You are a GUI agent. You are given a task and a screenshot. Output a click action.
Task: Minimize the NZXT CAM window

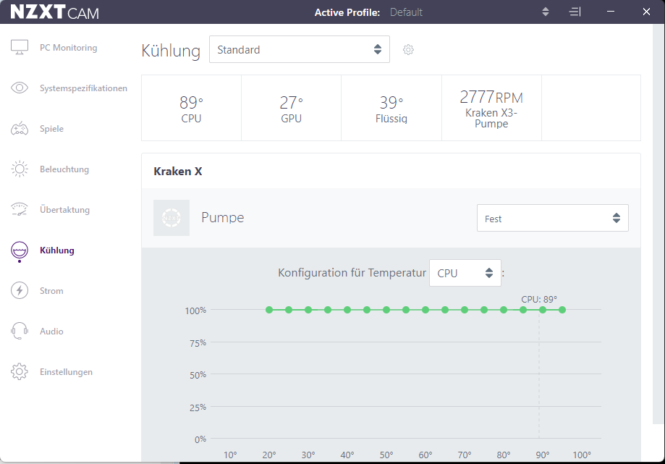(x=611, y=12)
